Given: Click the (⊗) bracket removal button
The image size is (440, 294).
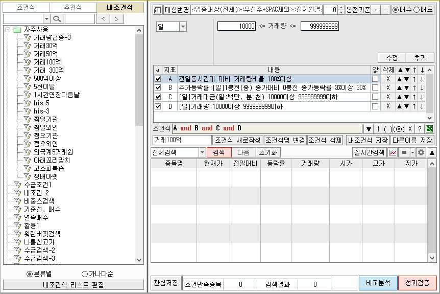Looking at the screenshot, I should (x=399, y=129).
